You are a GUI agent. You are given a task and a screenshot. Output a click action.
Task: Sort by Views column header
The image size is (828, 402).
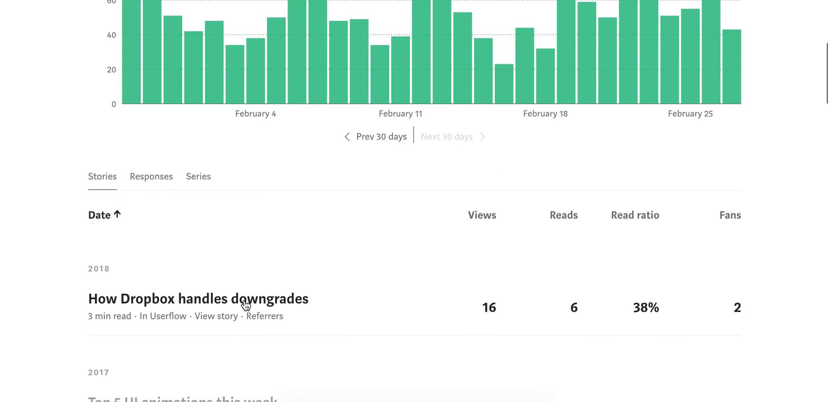pos(482,215)
